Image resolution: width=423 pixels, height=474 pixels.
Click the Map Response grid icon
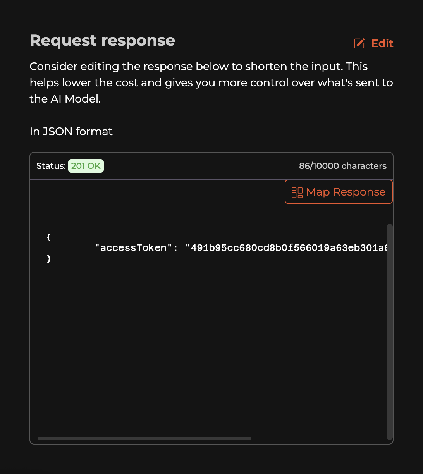tap(297, 192)
